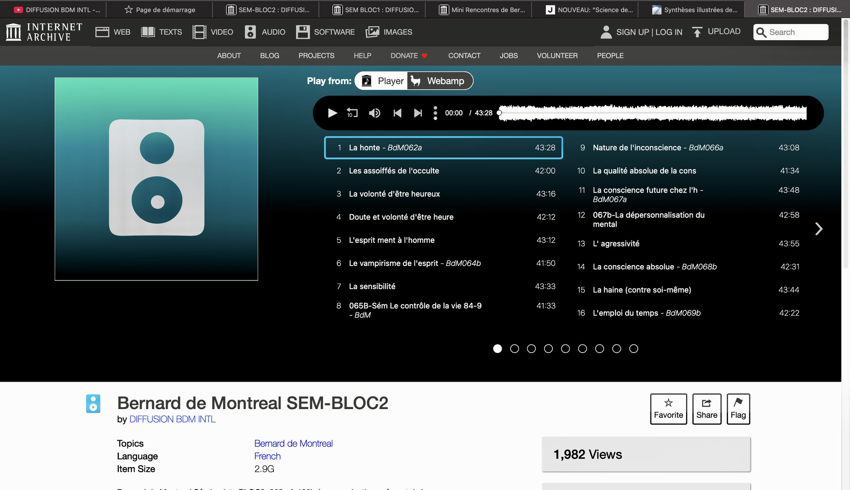Screen dimensions: 850x490
Task: Open the Software floppy disk icon
Action: click(x=303, y=32)
